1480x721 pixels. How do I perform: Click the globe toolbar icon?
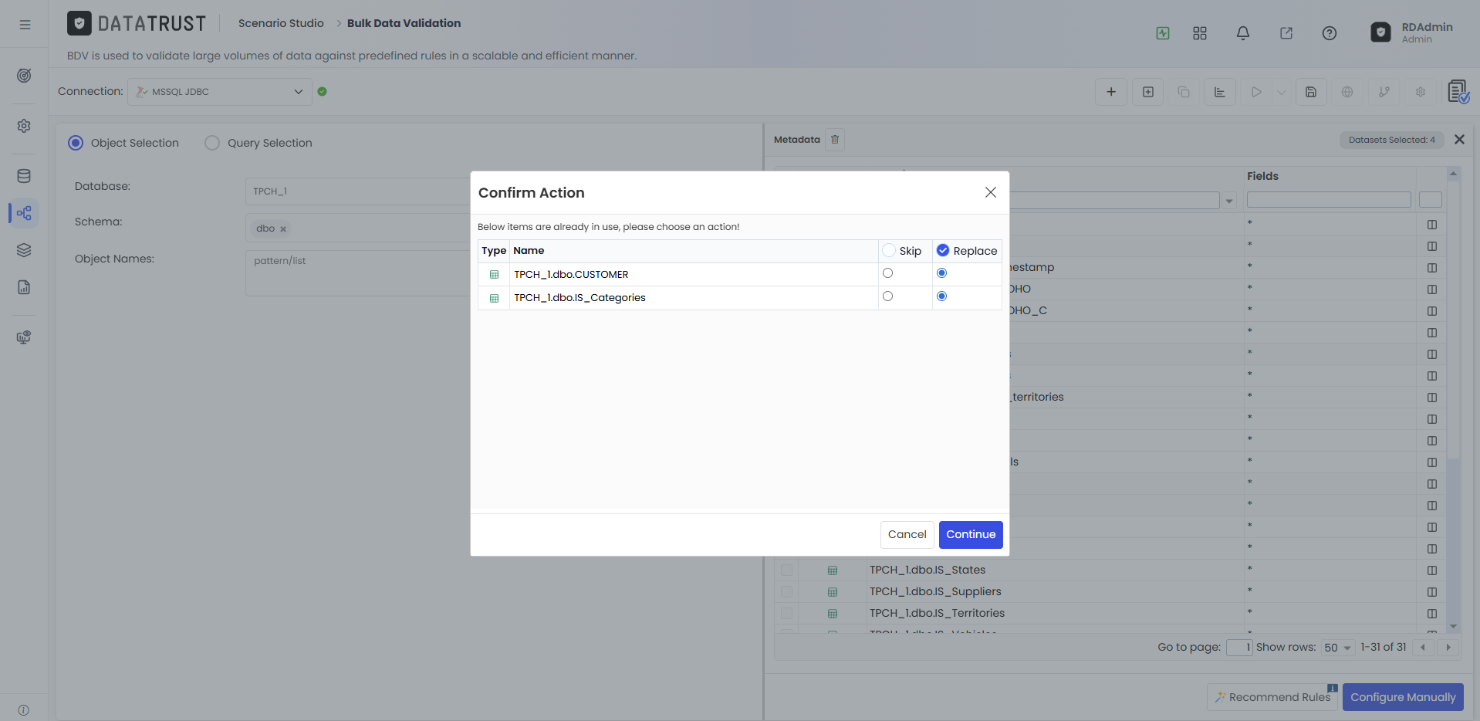click(x=1347, y=92)
